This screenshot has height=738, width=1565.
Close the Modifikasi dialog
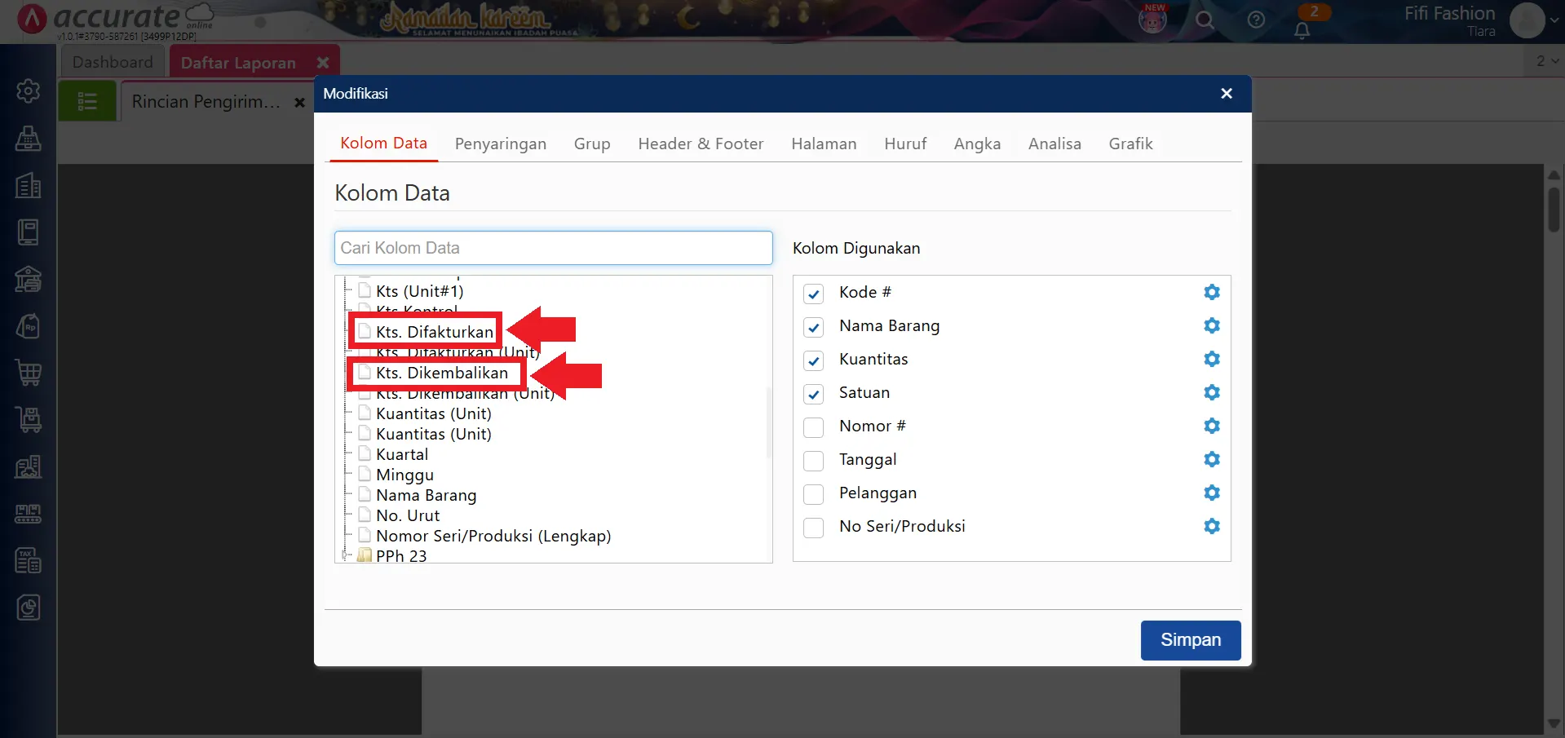point(1226,94)
